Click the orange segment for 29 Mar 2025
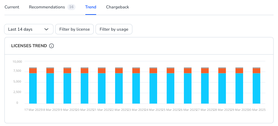The height and width of the screenshot is (126, 278). (239, 71)
